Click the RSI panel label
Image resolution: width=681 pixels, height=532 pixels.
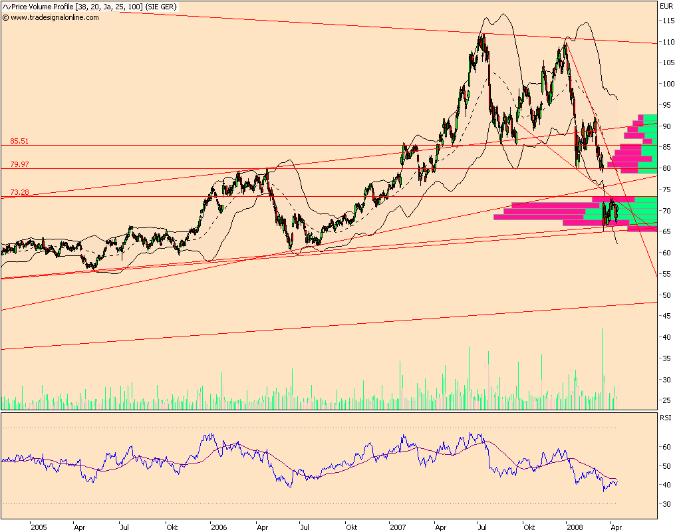click(665, 418)
